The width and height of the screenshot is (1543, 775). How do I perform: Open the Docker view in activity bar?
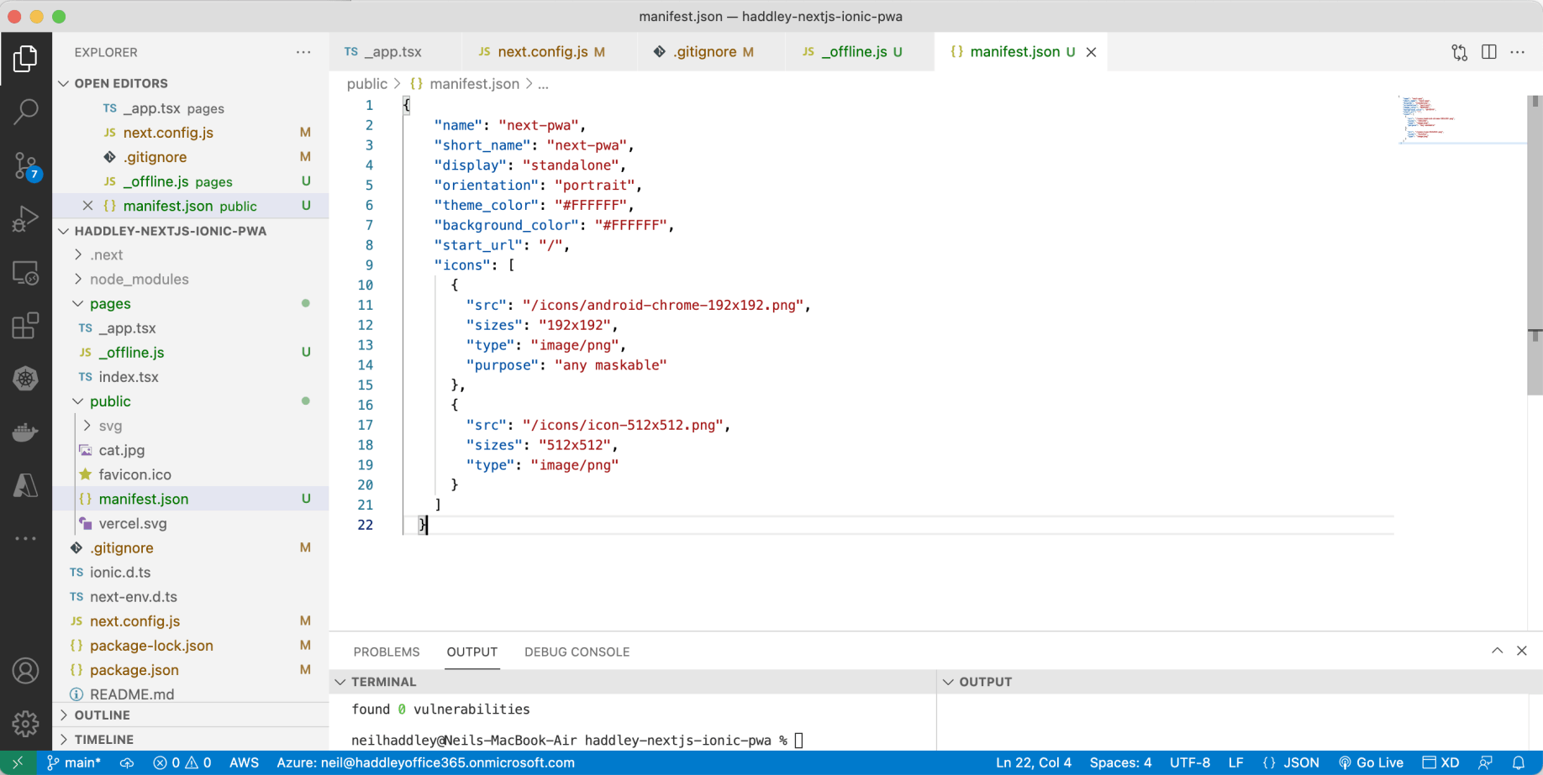[26, 432]
